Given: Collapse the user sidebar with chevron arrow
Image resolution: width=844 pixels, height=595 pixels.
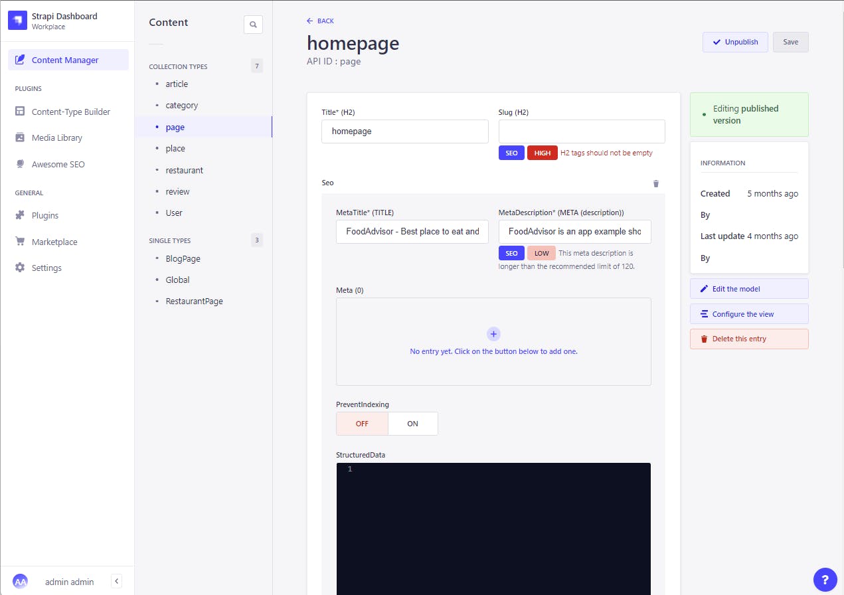Looking at the screenshot, I should pyautogui.click(x=116, y=580).
